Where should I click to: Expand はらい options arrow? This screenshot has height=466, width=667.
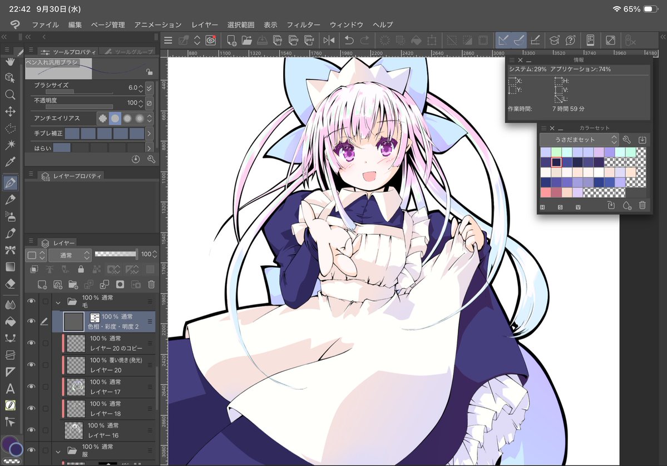click(149, 148)
